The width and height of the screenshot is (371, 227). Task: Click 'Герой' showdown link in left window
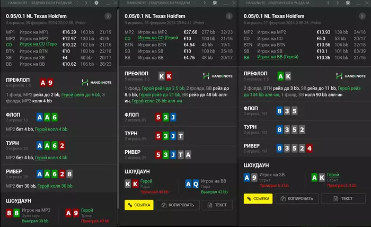pyautogui.click(x=87, y=210)
